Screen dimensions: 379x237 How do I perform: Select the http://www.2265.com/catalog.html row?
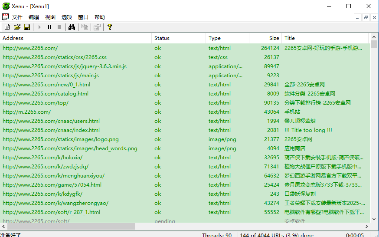[x=46, y=94]
